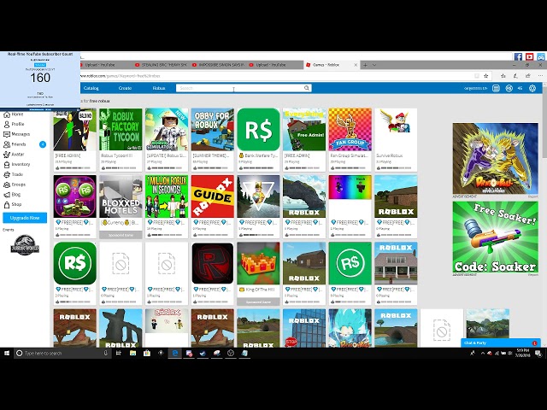Close the Games - Roblox tab
This screenshot has width=547, height=410.
(356, 65)
